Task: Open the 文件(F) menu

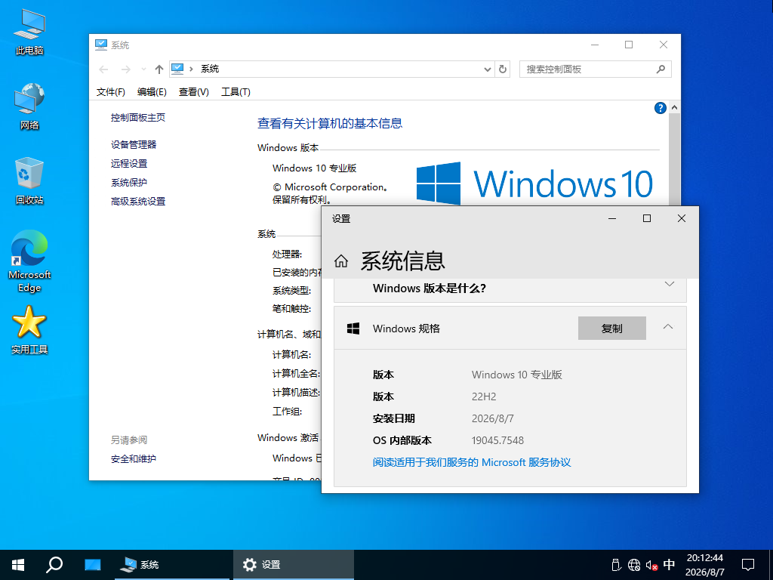Action: point(110,92)
